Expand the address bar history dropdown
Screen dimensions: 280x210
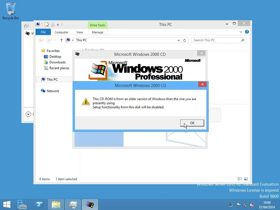click(x=178, y=40)
